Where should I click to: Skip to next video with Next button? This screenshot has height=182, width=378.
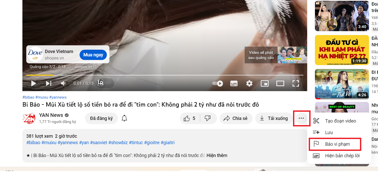pyautogui.click(x=49, y=83)
